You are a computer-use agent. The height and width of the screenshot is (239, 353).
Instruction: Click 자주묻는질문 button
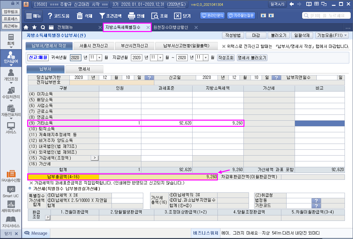241,16
